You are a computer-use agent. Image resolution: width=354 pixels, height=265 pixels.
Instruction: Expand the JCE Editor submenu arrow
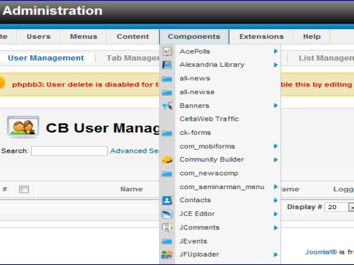(x=276, y=214)
